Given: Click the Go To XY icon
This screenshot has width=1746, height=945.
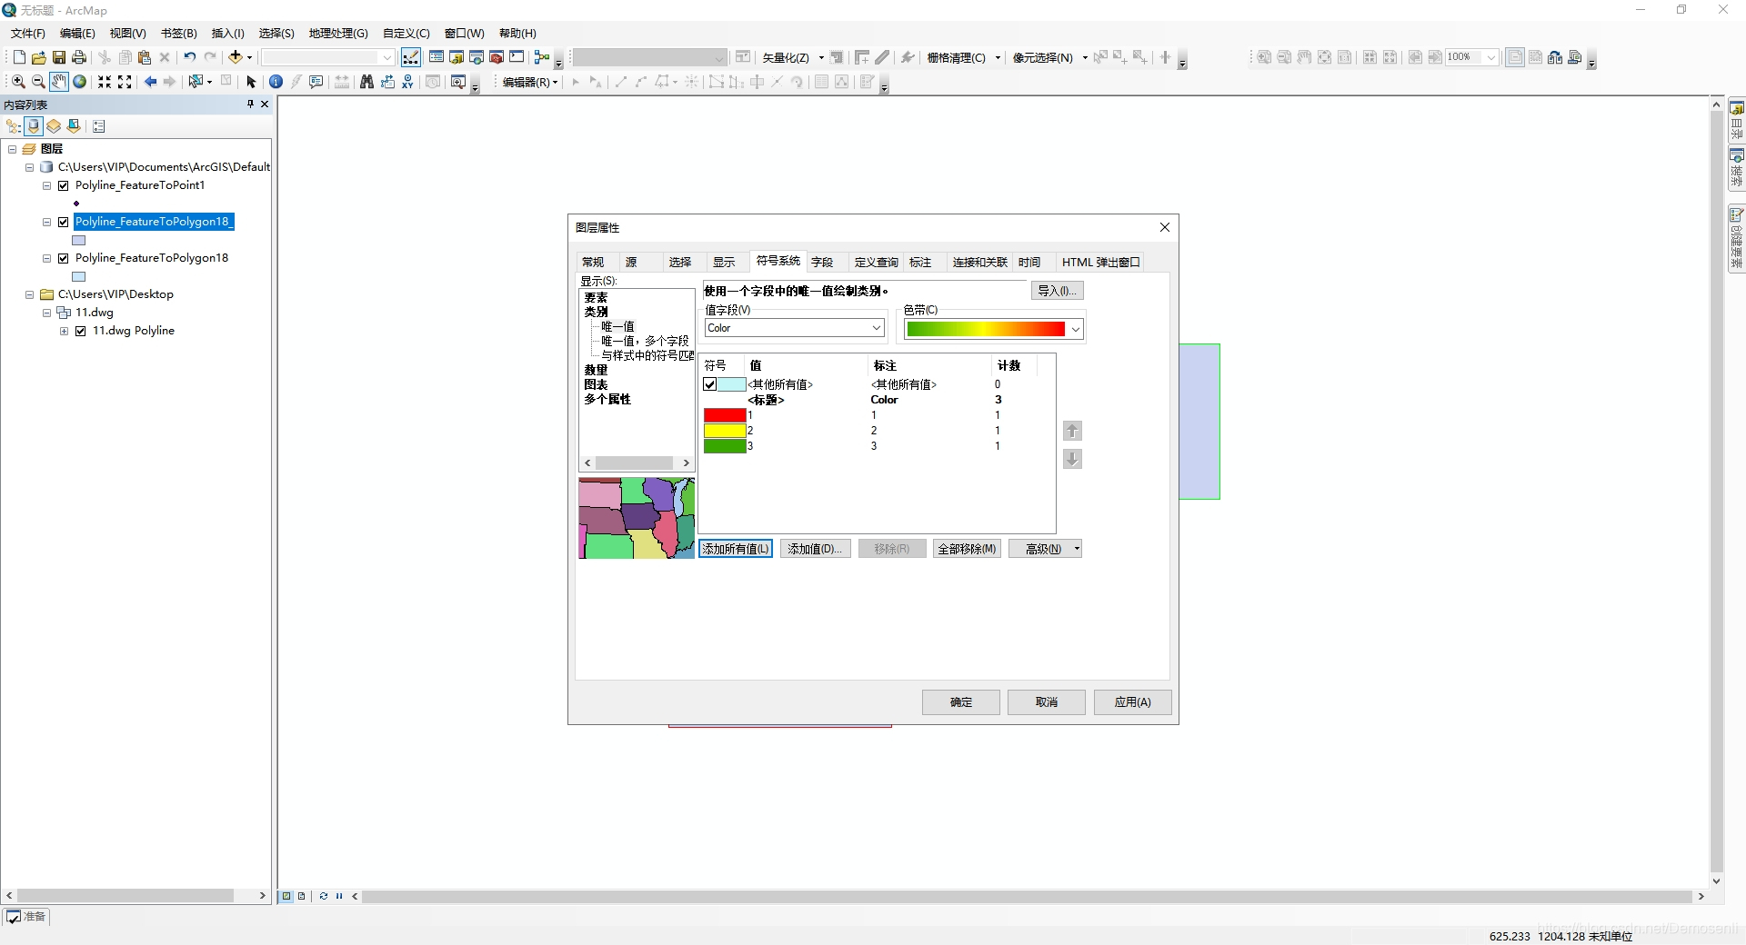Looking at the screenshot, I should click(x=407, y=82).
